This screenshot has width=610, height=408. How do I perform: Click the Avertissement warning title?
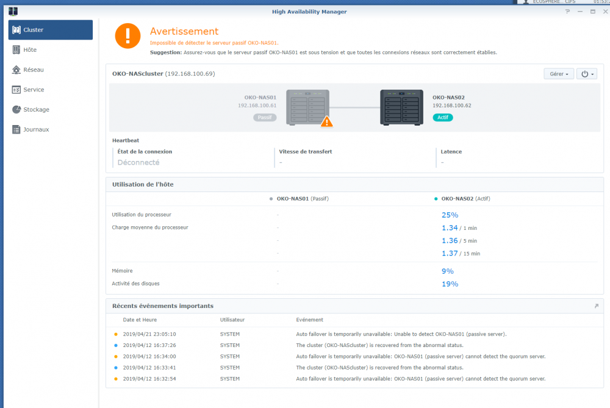(x=184, y=31)
